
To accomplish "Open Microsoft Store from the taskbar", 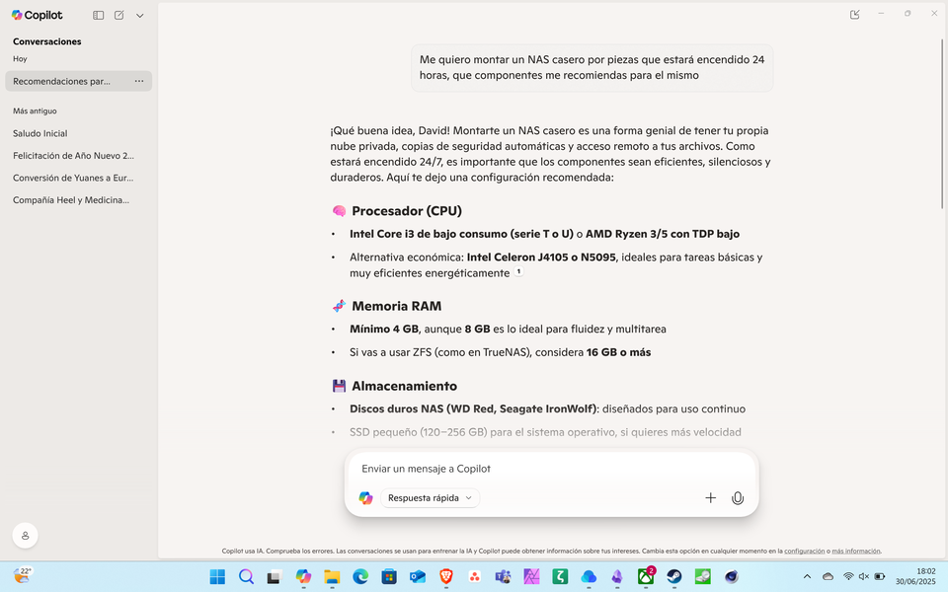I will [389, 577].
